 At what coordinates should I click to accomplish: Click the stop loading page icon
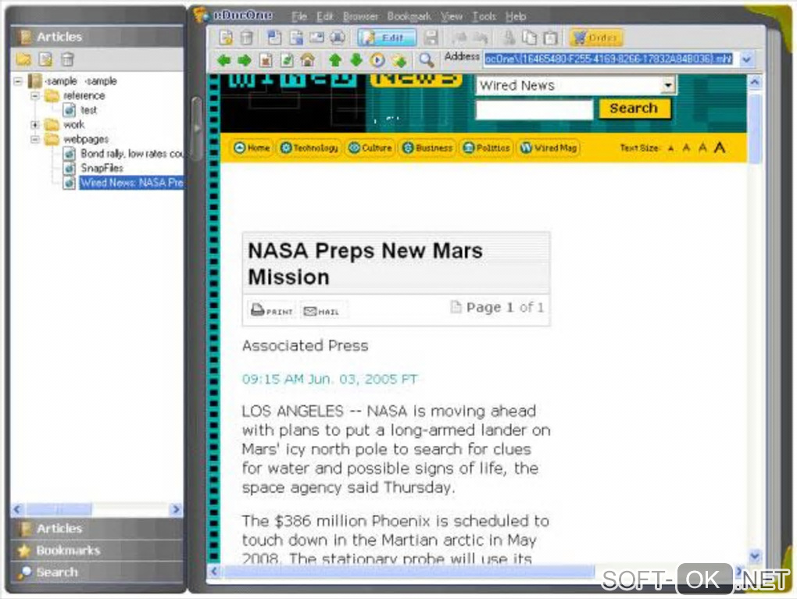tap(266, 60)
